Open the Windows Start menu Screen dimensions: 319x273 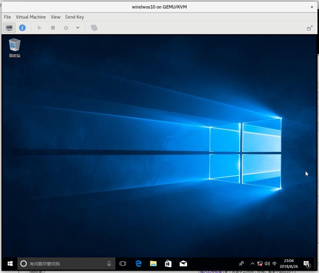click(x=10, y=263)
